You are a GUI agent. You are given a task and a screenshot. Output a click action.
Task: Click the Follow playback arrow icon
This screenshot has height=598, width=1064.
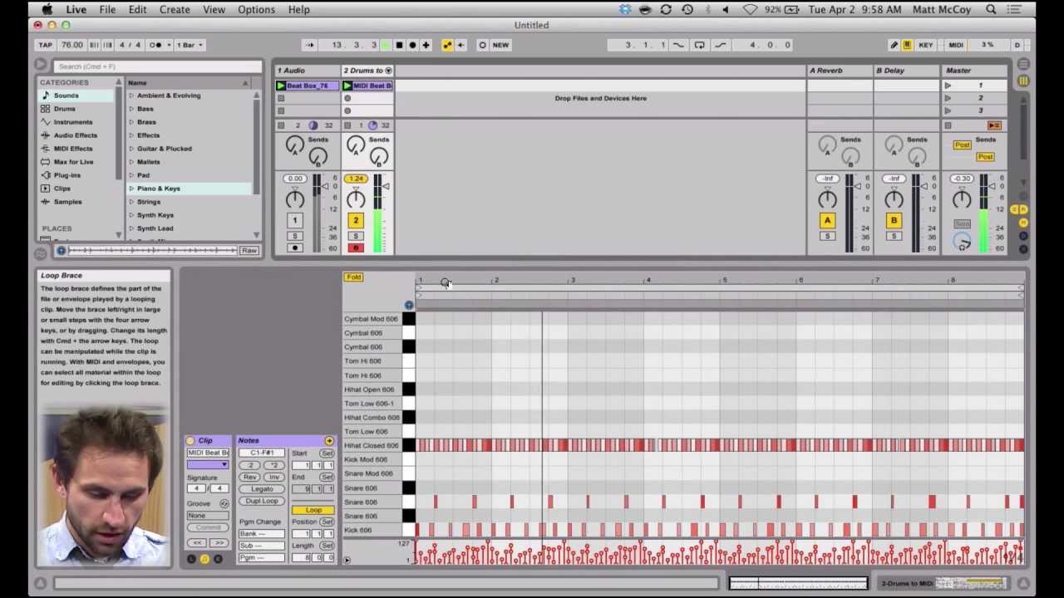[x=309, y=45]
